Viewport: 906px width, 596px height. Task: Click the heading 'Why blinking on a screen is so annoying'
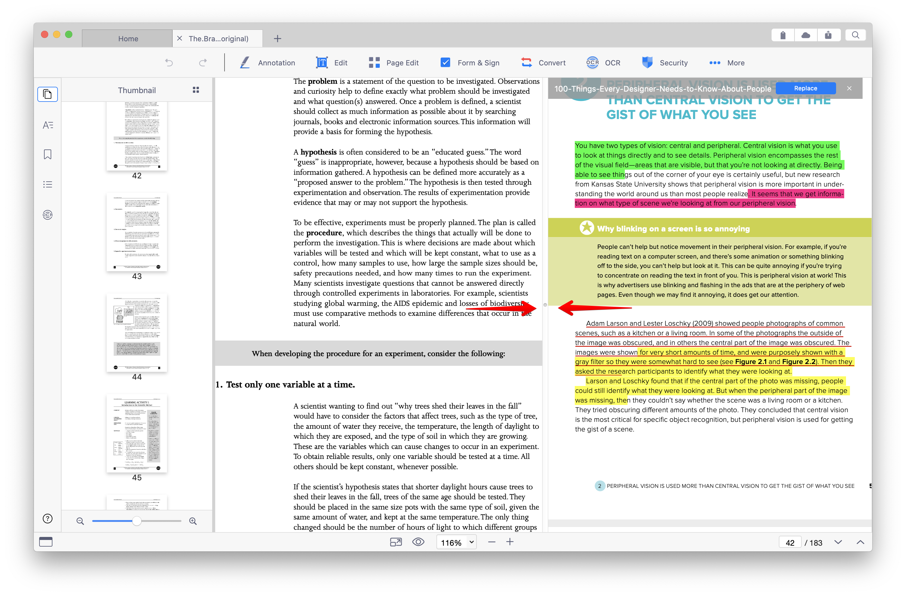(673, 229)
